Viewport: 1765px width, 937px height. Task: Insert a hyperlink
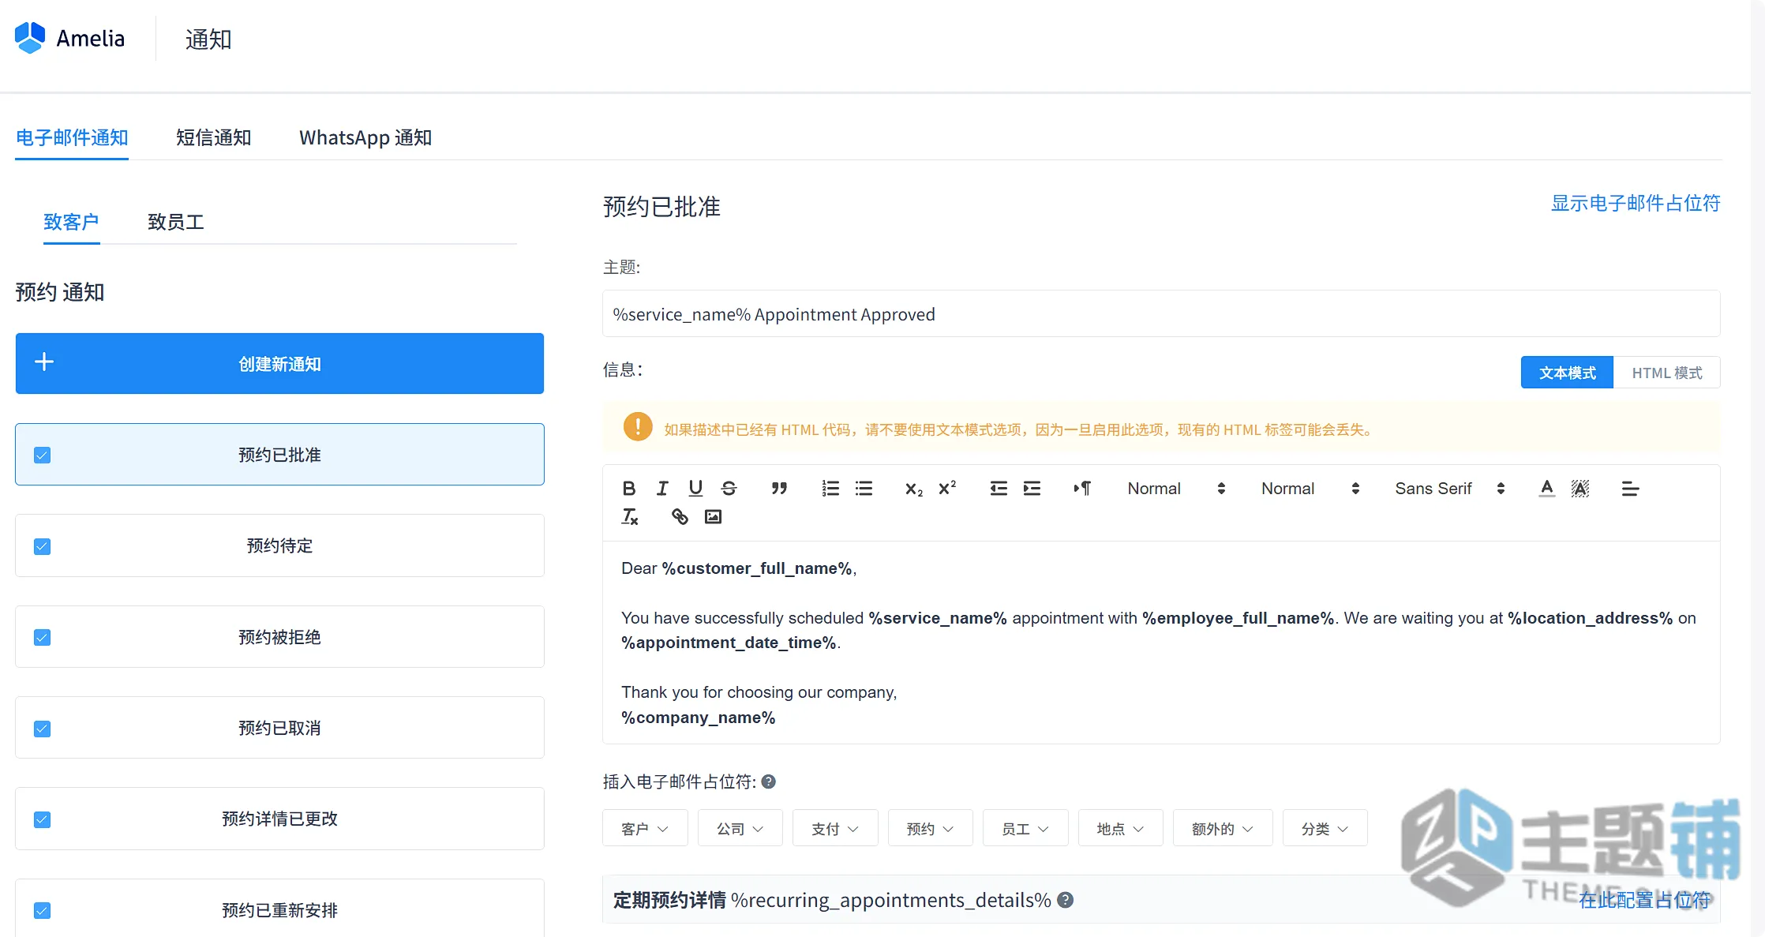680,516
